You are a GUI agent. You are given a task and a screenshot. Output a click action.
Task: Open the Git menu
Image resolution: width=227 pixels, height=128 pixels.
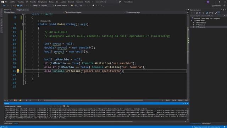[x=27, y=2]
